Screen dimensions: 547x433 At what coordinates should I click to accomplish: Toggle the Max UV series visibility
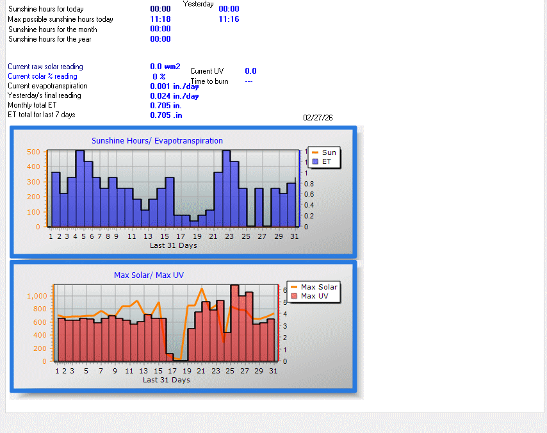(313, 297)
